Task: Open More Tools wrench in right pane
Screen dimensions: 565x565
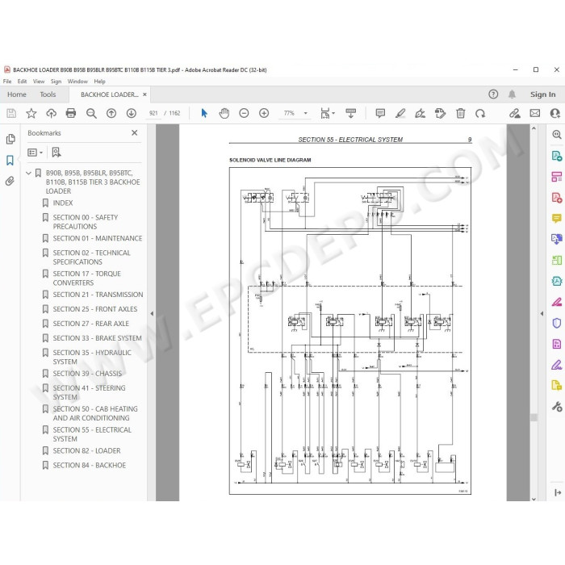Action: (557, 407)
